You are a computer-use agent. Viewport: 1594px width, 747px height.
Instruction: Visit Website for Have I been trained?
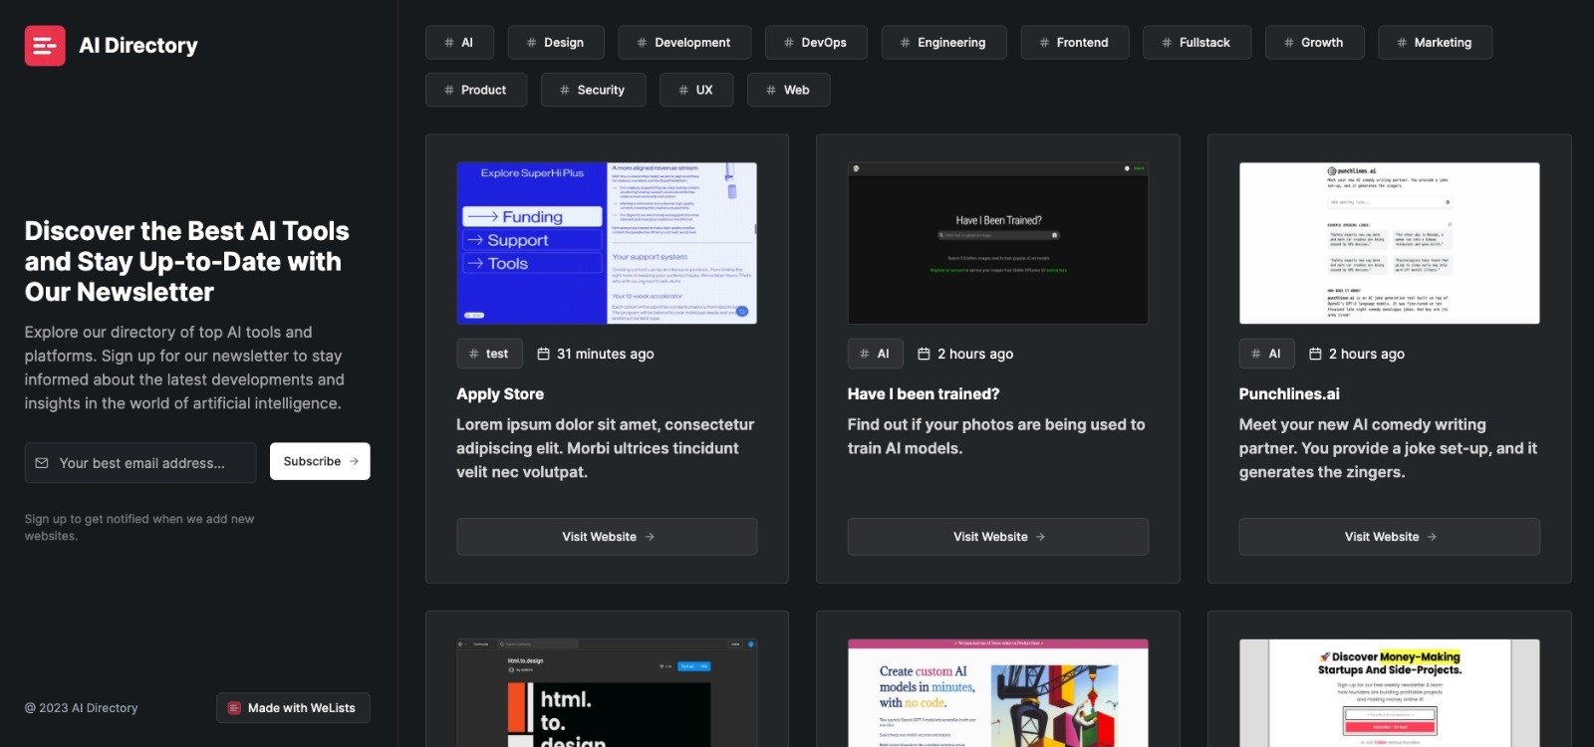point(998,537)
